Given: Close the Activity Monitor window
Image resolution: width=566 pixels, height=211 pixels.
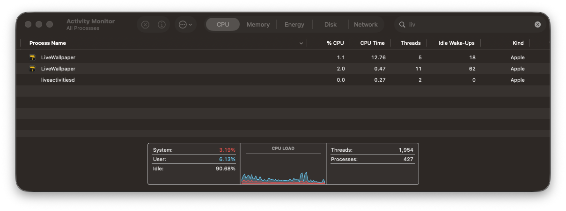Looking at the screenshot, I should click(x=28, y=24).
